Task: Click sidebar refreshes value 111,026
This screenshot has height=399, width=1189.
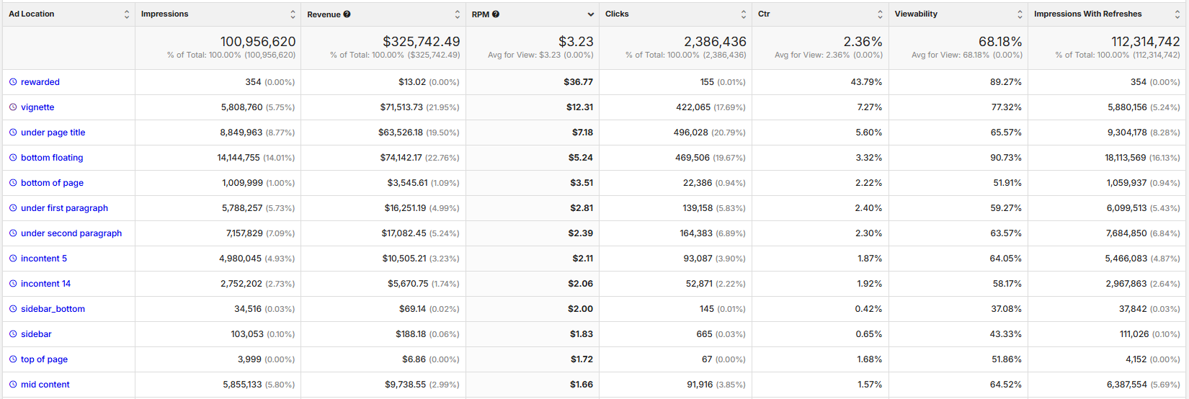Action: tap(1134, 334)
